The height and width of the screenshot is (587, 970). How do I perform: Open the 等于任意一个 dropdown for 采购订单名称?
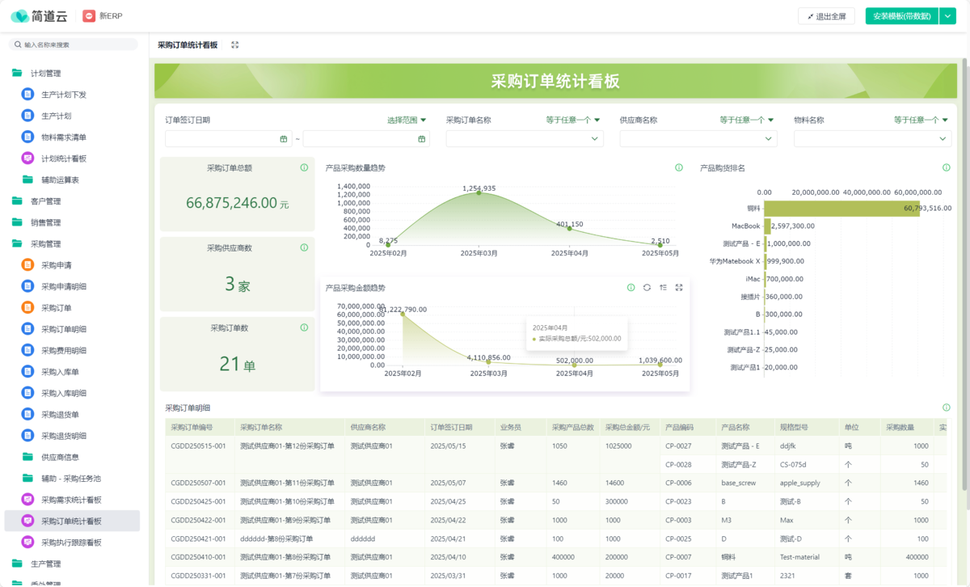pyautogui.click(x=573, y=120)
